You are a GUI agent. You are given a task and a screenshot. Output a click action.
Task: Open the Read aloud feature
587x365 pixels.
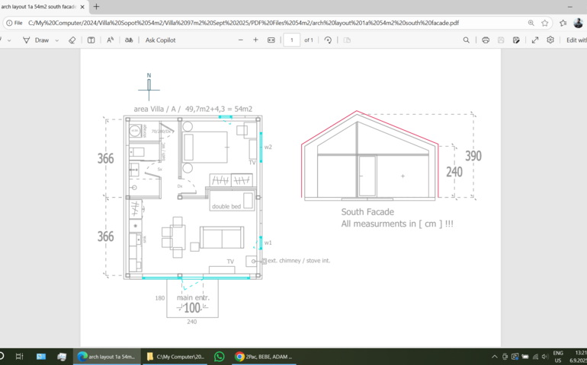110,40
